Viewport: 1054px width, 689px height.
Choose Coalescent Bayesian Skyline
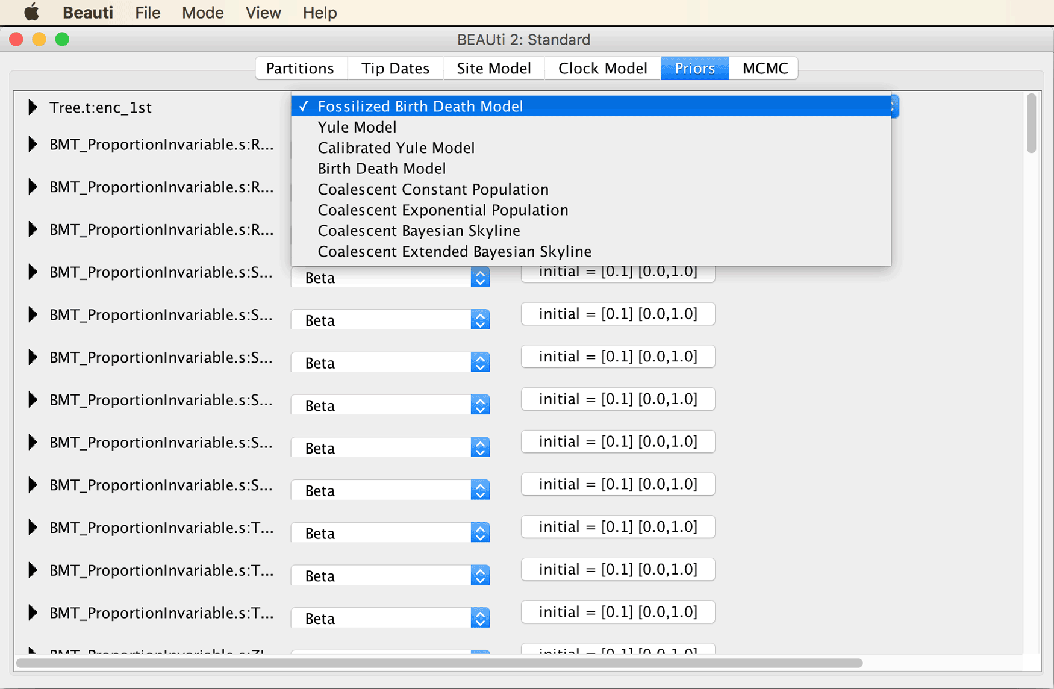click(x=591, y=231)
